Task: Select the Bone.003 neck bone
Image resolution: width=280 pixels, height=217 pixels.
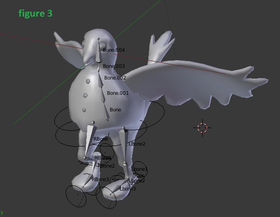Action: (x=98, y=67)
